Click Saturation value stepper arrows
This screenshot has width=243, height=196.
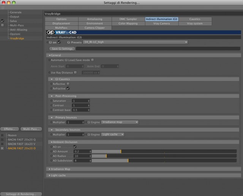[x=88, y=101]
